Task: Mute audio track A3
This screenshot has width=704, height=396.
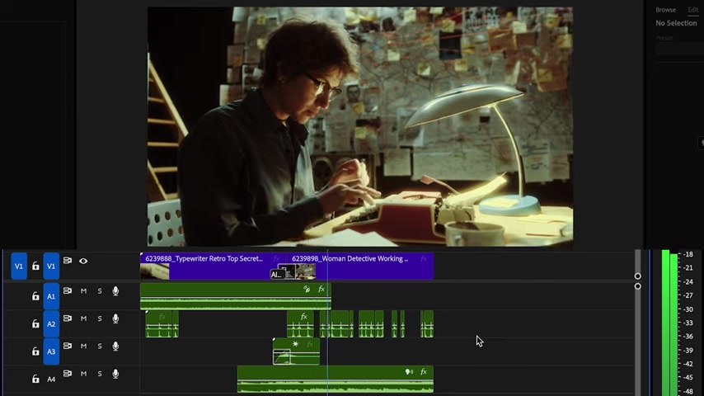Action: click(x=83, y=346)
